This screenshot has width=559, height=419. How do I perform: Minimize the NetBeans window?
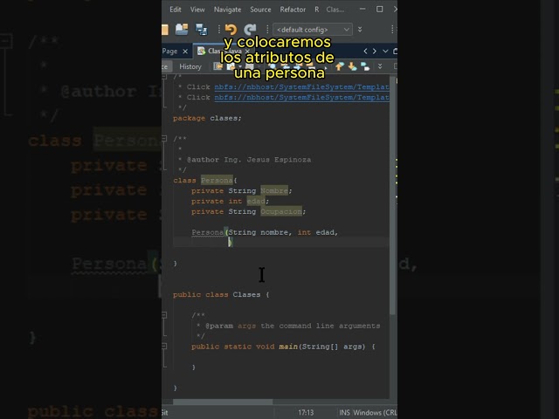click(362, 10)
